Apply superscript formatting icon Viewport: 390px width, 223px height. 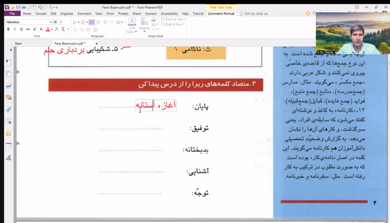[x=35, y=29]
